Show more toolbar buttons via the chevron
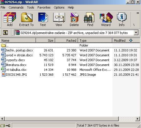141x128 pixels. (138, 13)
